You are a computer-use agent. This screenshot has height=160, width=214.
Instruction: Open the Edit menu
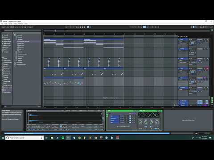tap(6, 24)
